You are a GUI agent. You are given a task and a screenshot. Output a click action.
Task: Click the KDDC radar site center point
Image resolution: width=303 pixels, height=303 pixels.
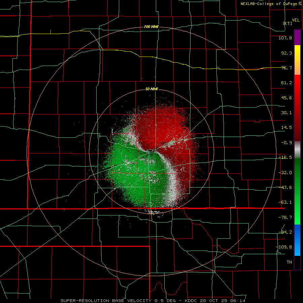coord(151,151)
